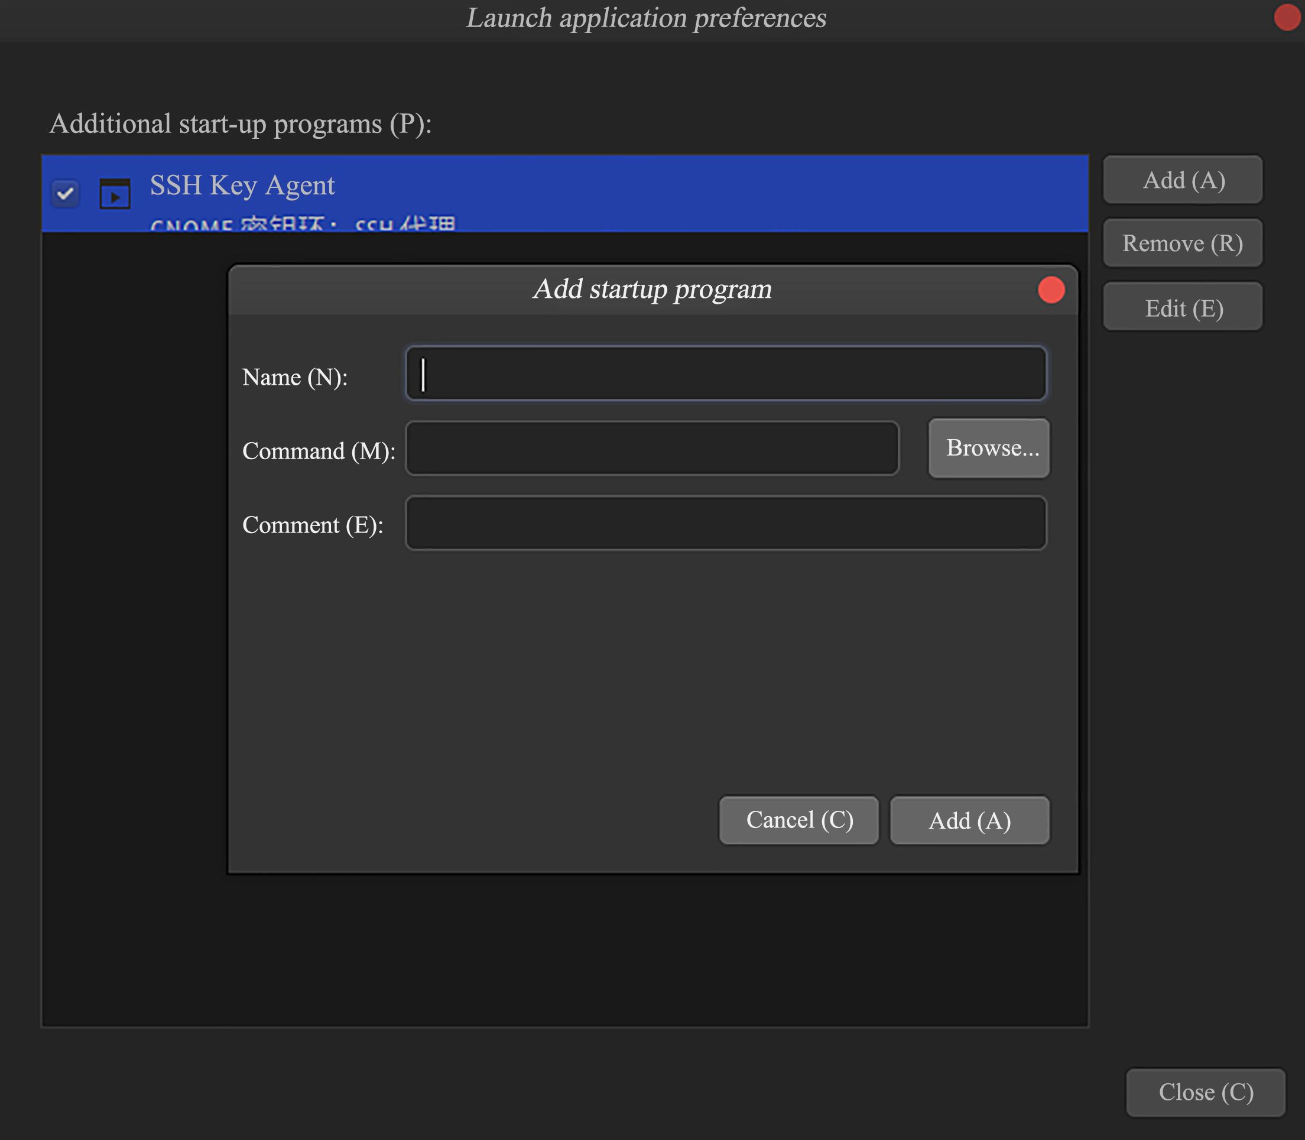The width and height of the screenshot is (1305, 1140).
Task: Click the Add (A) button beside the list
Action: click(1182, 180)
